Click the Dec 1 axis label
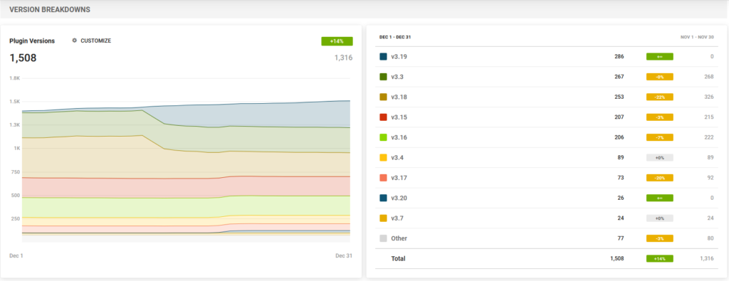 pos(16,255)
